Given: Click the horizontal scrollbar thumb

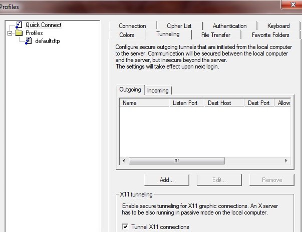Looking at the screenshot, I should pos(177,160).
